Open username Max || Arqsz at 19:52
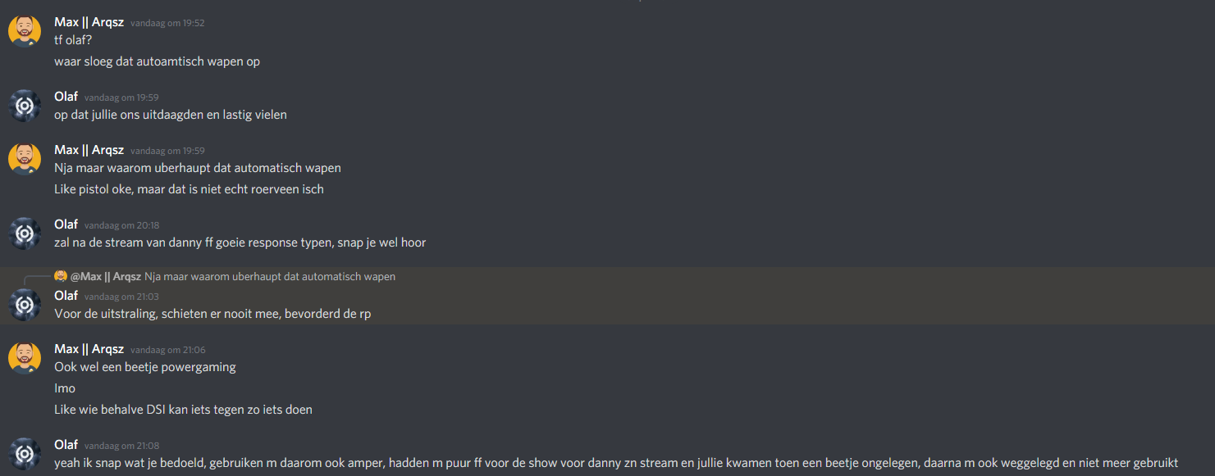The width and height of the screenshot is (1215, 476). pos(89,22)
